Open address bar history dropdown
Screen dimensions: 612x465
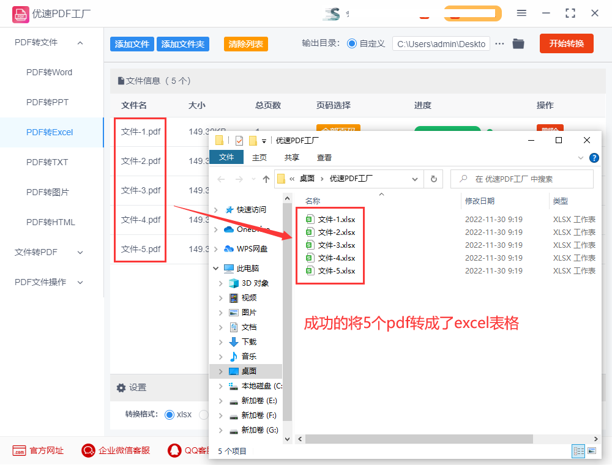click(x=415, y=179)
